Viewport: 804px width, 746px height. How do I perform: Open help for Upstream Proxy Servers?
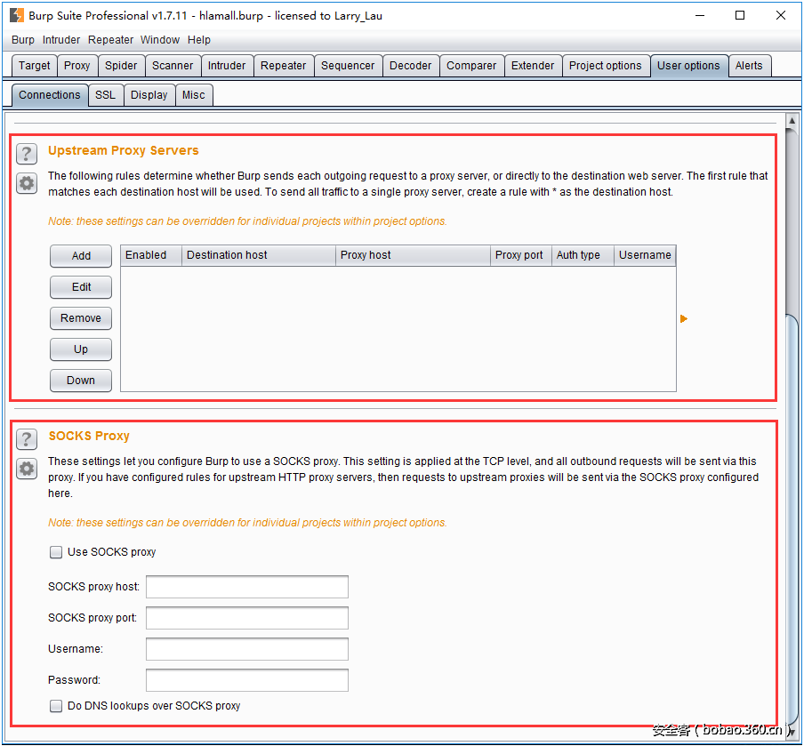tap(27, 153)
